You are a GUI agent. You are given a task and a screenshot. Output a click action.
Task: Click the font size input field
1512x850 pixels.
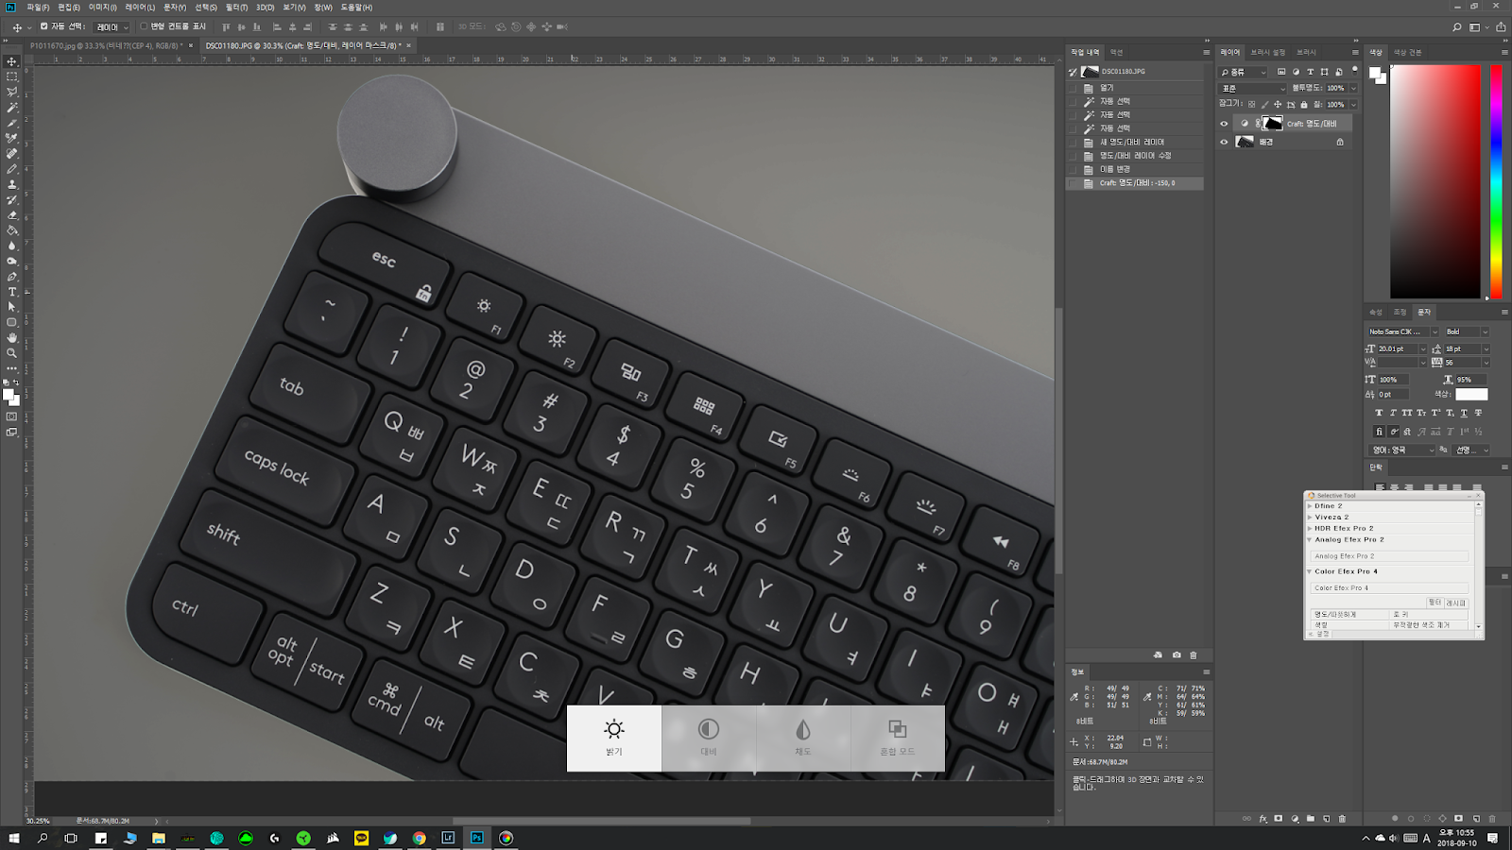pos(1398,349)
